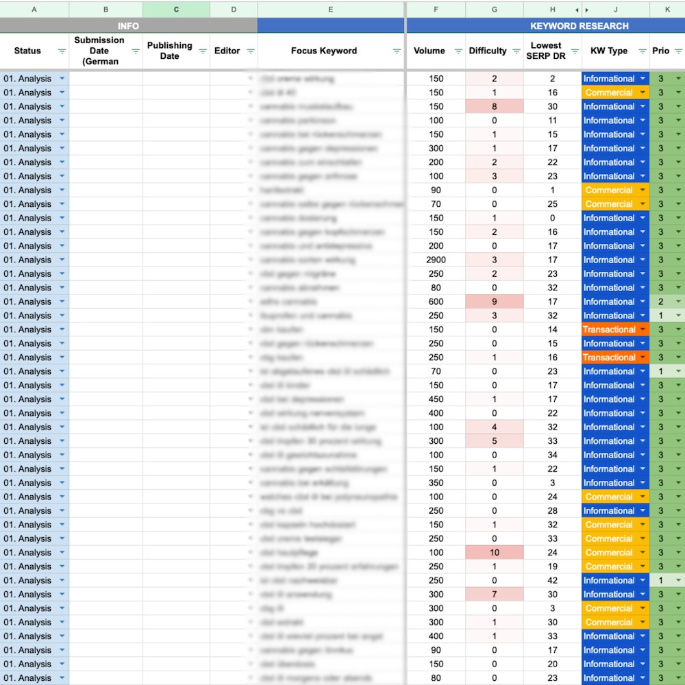Select the Transactional cell in the SERP DR 16 row
685x685 pixels.
(x=615, y=358)
